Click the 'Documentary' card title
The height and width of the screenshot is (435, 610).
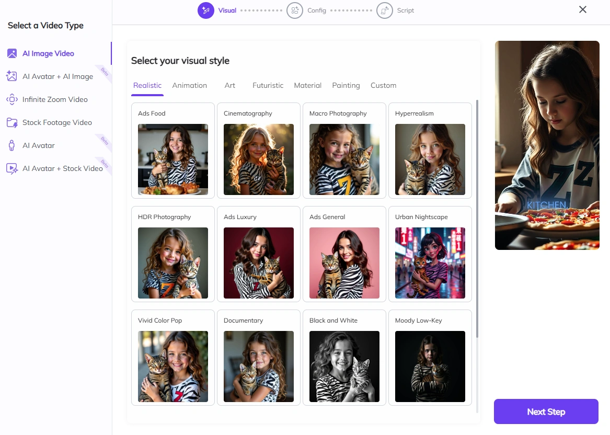(x=243, y=320)
